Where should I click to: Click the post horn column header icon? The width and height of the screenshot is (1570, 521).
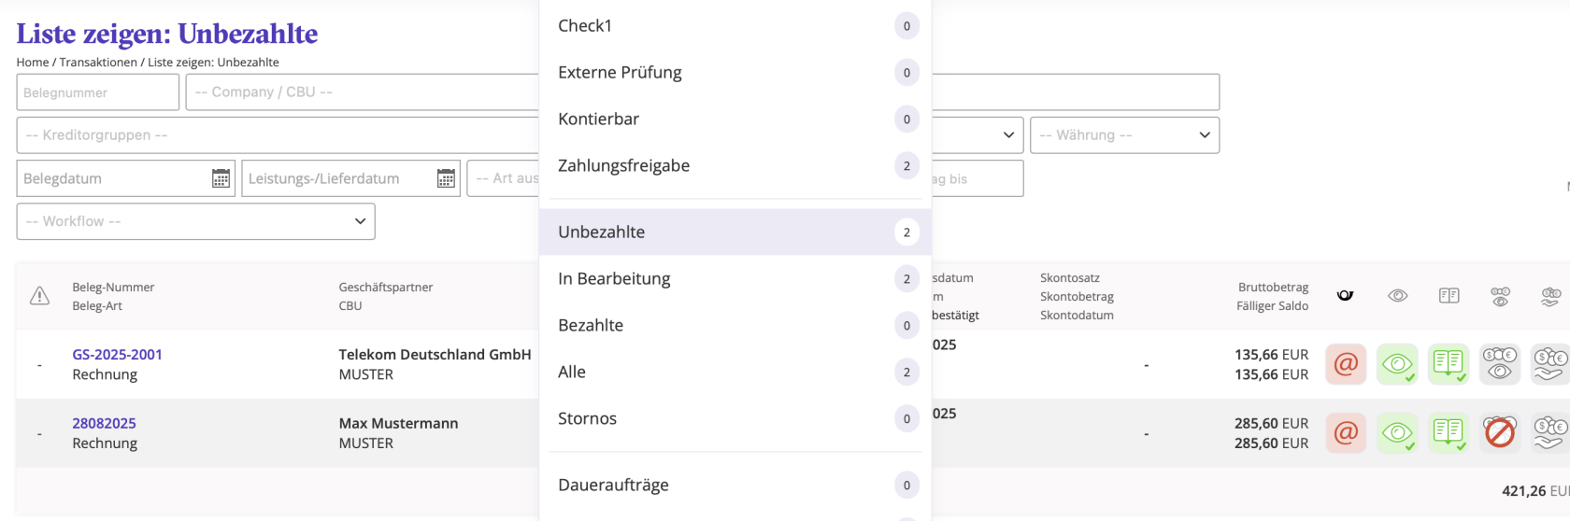(1346, 295)
